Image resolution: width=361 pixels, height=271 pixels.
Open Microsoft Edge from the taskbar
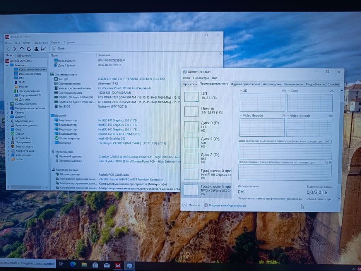tap(73, 264)
